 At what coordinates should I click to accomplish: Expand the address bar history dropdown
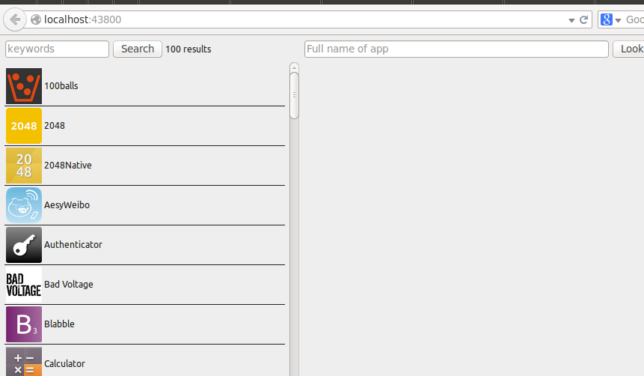571,20
